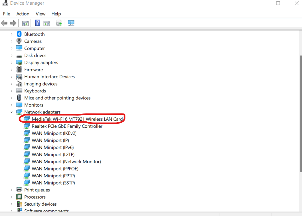Click Update device driver toolbar icon
This screenshot has width=302, height=216.
(59, 23)
